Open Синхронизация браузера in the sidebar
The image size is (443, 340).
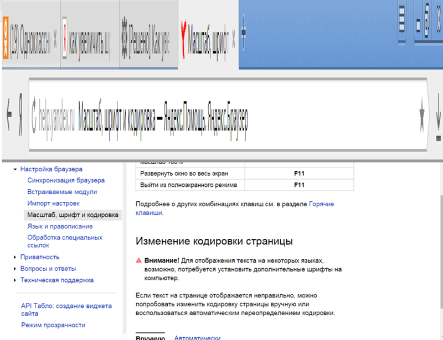66,180
